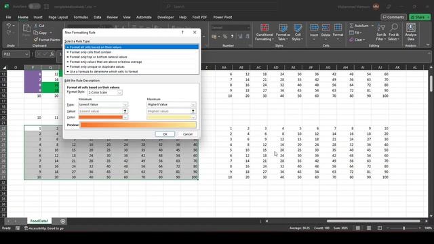Click the Share button
434x244 pixels.
(420, 17)
